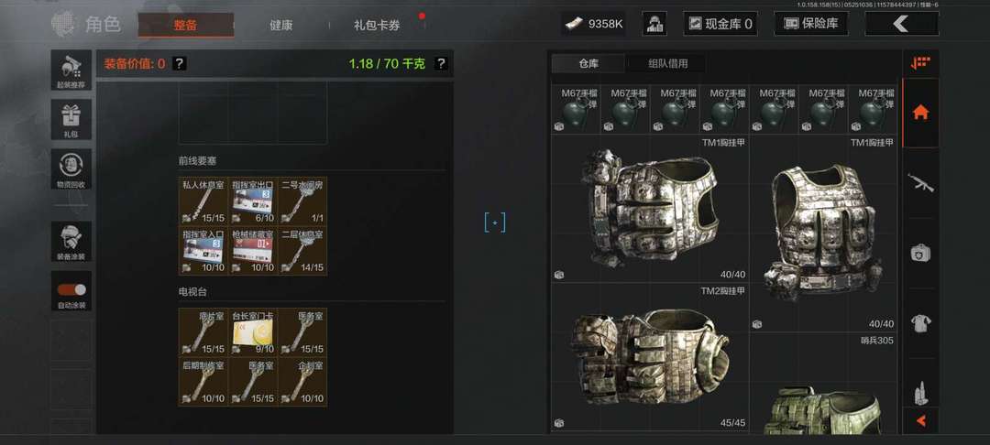Viewport: 990px width, 445px height.
Task: Open the 装备涂装 equipment skin icon
Action: (x=71, y=242)
